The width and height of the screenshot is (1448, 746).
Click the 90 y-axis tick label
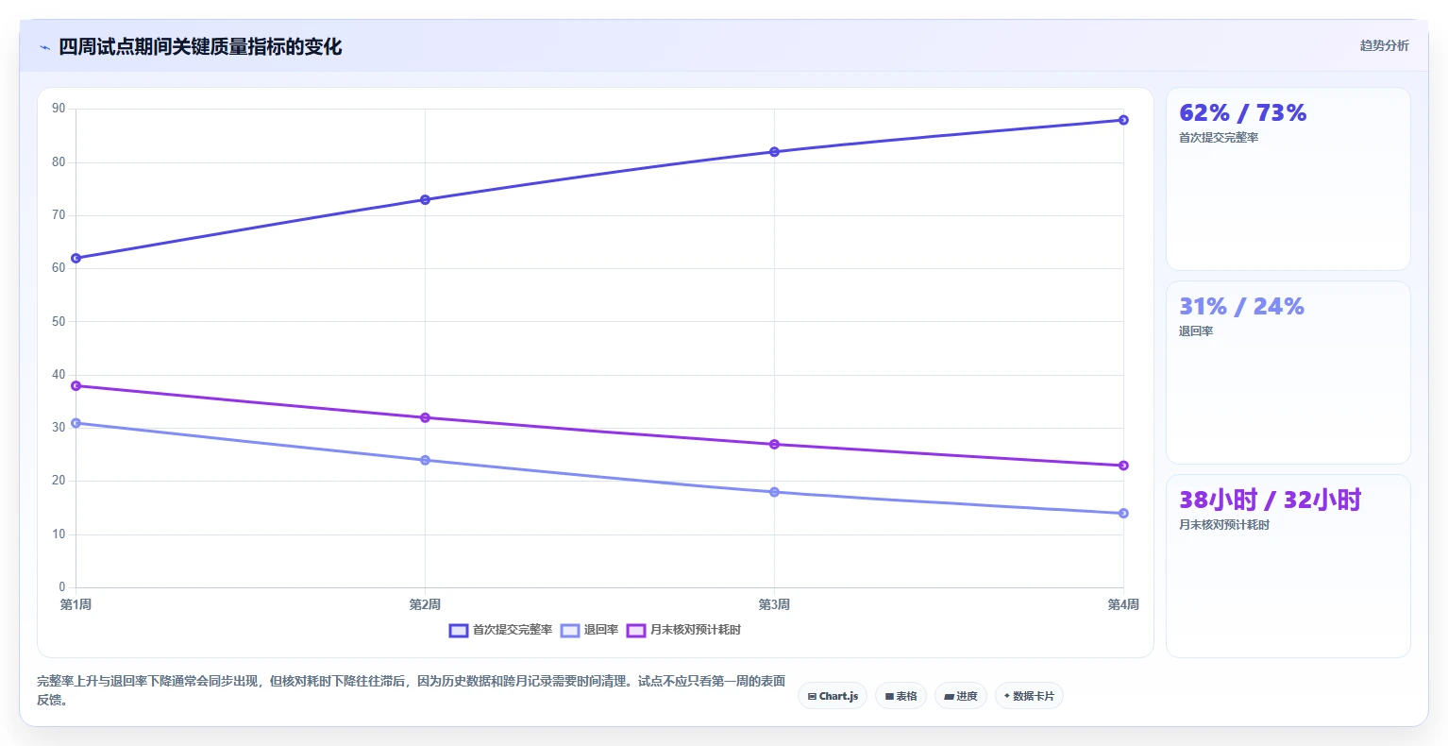pos(59,109)
